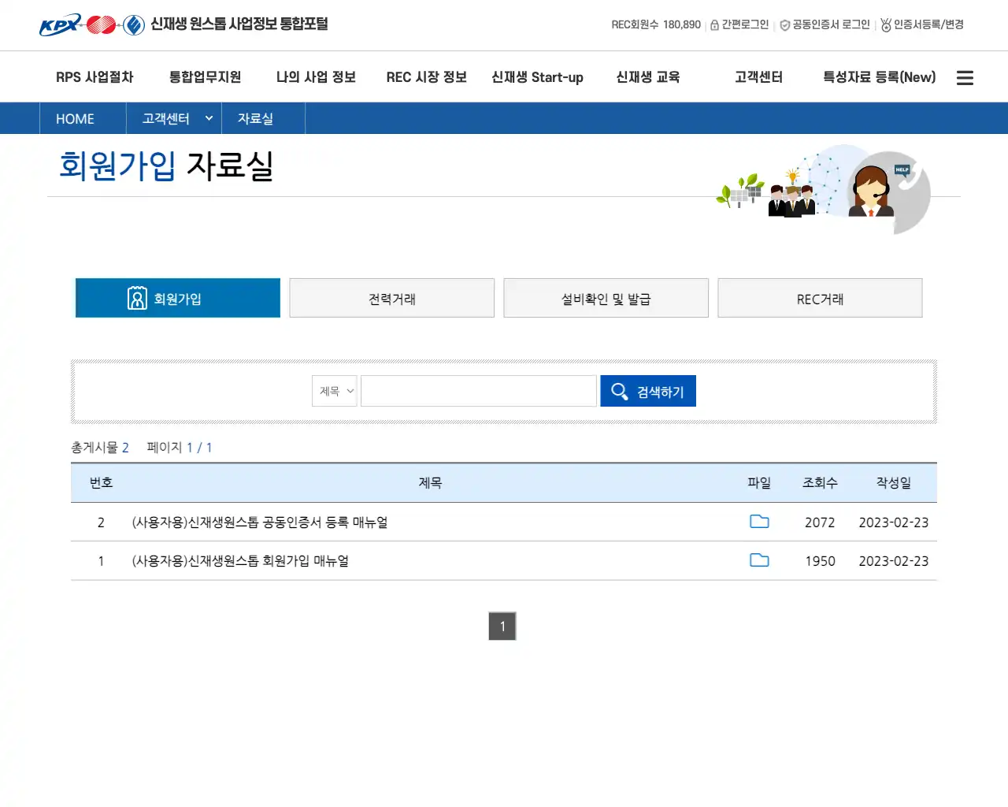
Task: Click the view count 1950
Action: click(820, 560)
